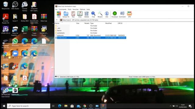Open Format Factory desktop shortcut
195x109 pixels.
25,6
